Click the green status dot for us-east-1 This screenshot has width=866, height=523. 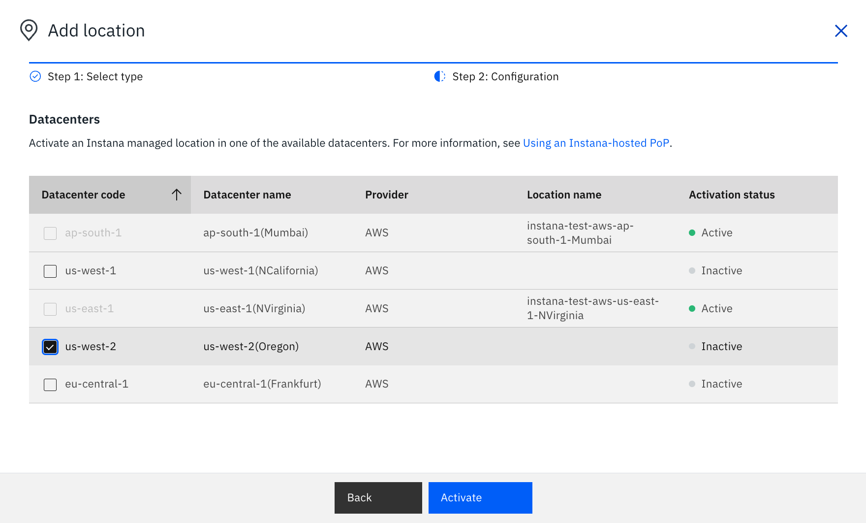[692, 309]
